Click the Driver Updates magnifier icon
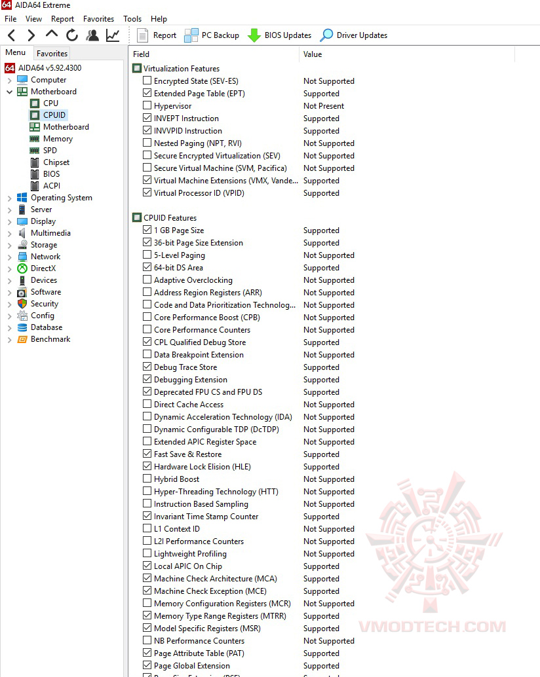This screenshot has width=540, height=677. 326,35
